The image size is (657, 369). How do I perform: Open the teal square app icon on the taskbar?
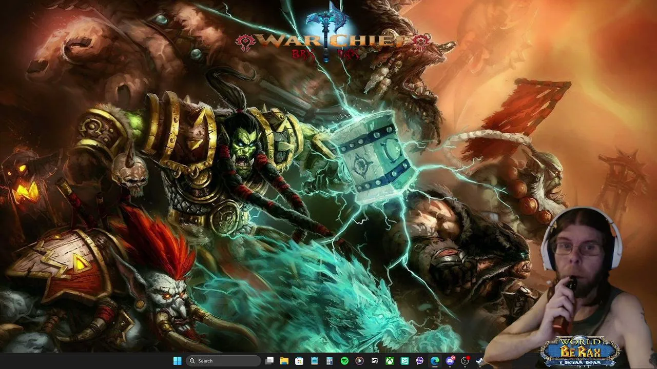click(x=405, y=361)
